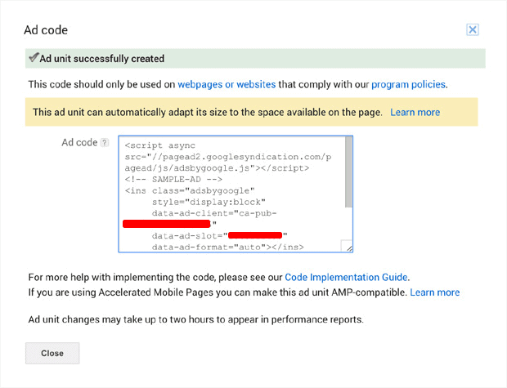Open the program policies link
Image resolution: width=507 pixels, height=388 pixels.
click(x=408, y=84)
